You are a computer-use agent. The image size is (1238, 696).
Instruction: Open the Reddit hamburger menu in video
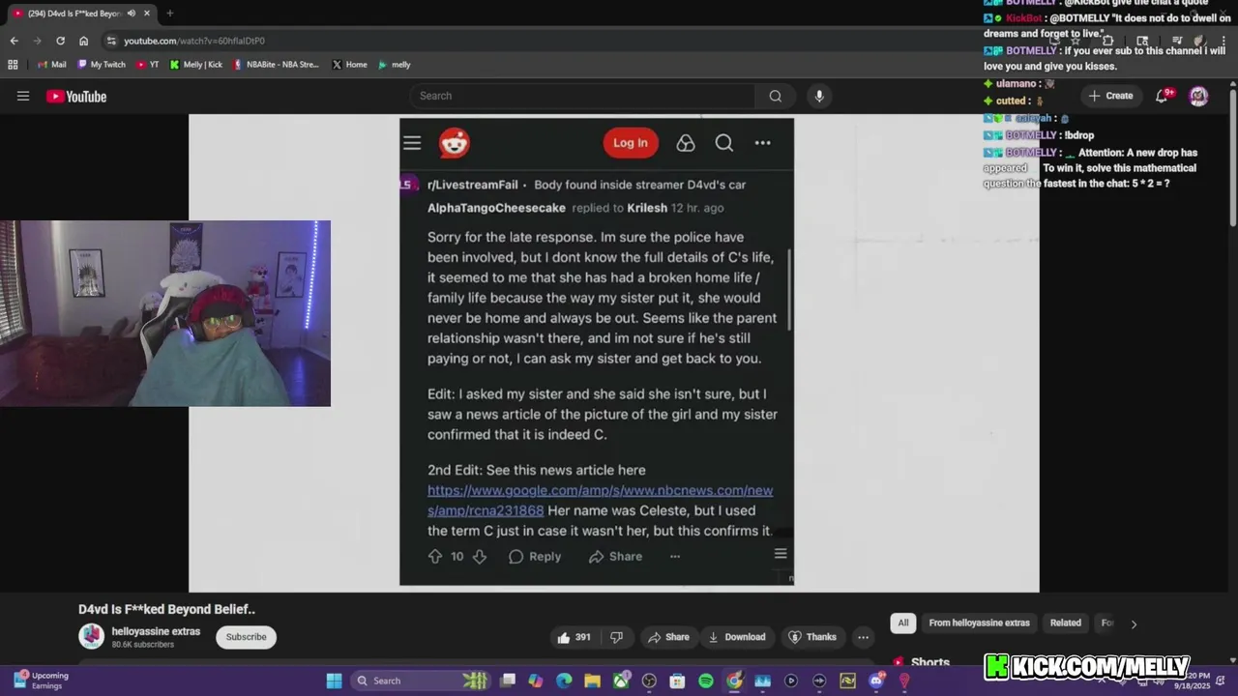412,143
